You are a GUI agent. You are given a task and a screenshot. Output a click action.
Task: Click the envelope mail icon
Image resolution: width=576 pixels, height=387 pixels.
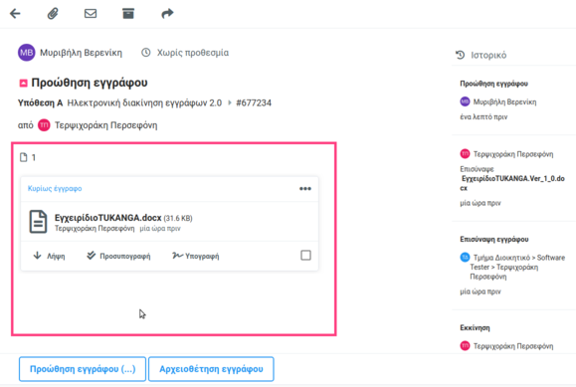[x=91, y=14]
